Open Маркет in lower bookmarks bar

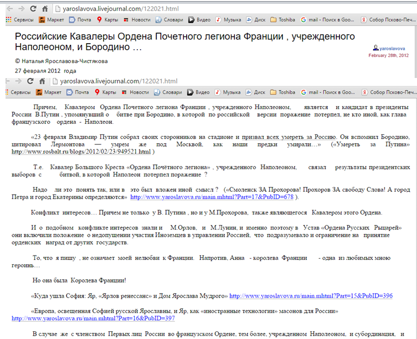(x=49, y=92)
